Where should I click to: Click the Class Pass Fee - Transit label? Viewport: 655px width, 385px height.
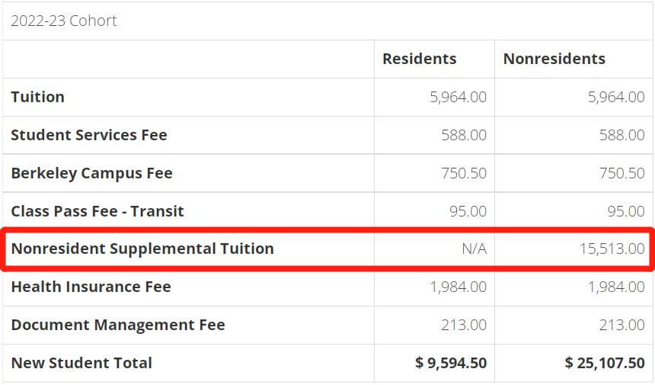click(x=97, y=211)
